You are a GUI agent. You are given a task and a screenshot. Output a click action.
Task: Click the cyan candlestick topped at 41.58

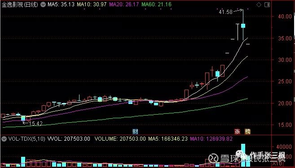click(243, 26)
